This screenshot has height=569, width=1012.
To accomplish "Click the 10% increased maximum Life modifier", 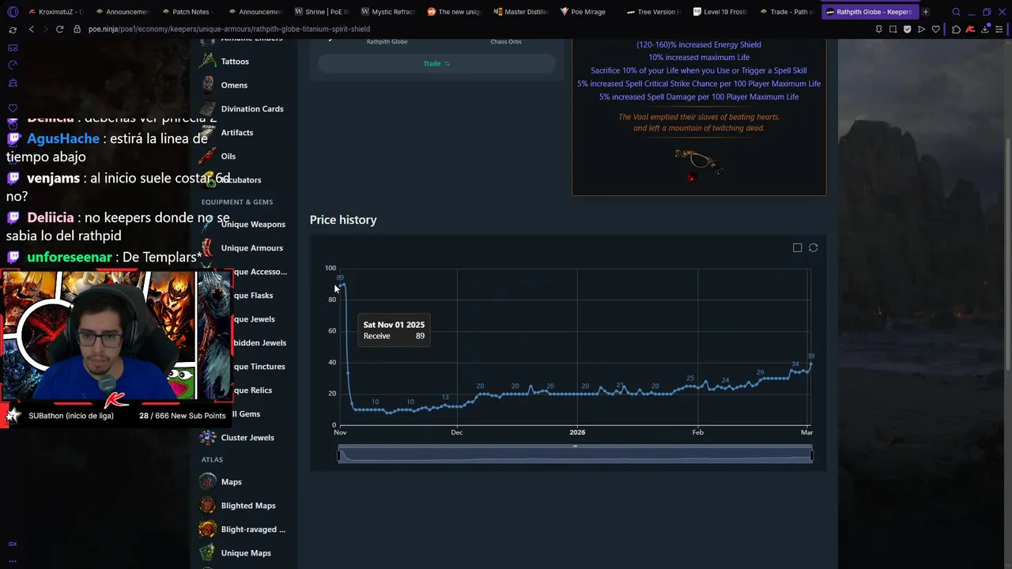I will 699,58.
